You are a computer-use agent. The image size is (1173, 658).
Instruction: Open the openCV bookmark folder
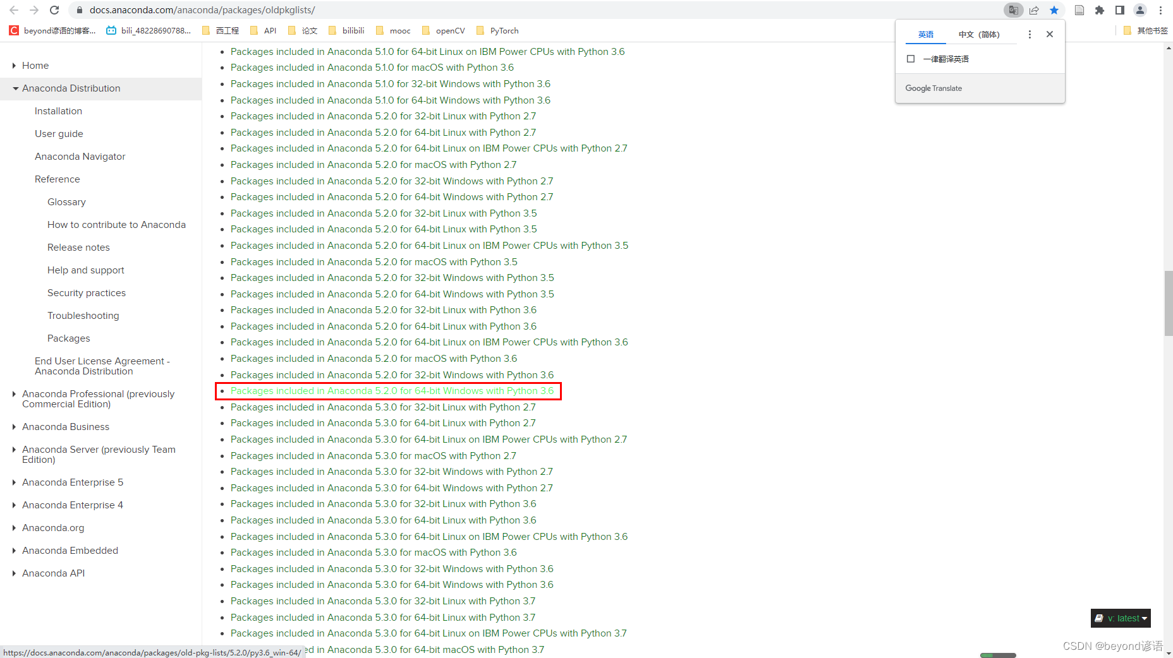coord(444,30)
